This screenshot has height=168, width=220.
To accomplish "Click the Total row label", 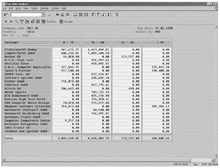I will 9,138.
